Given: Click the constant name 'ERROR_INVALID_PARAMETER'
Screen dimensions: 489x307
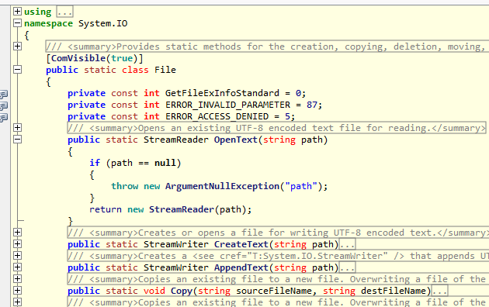Looking at the screenshot, I should [227, 105].
